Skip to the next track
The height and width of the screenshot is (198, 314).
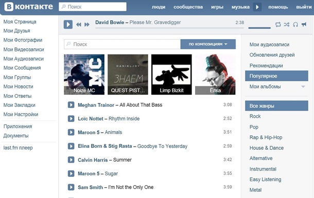click(87, 25)
